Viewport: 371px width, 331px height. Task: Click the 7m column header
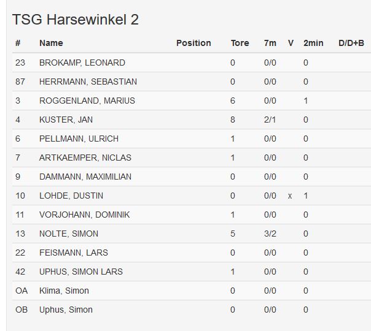pos(270,43)
